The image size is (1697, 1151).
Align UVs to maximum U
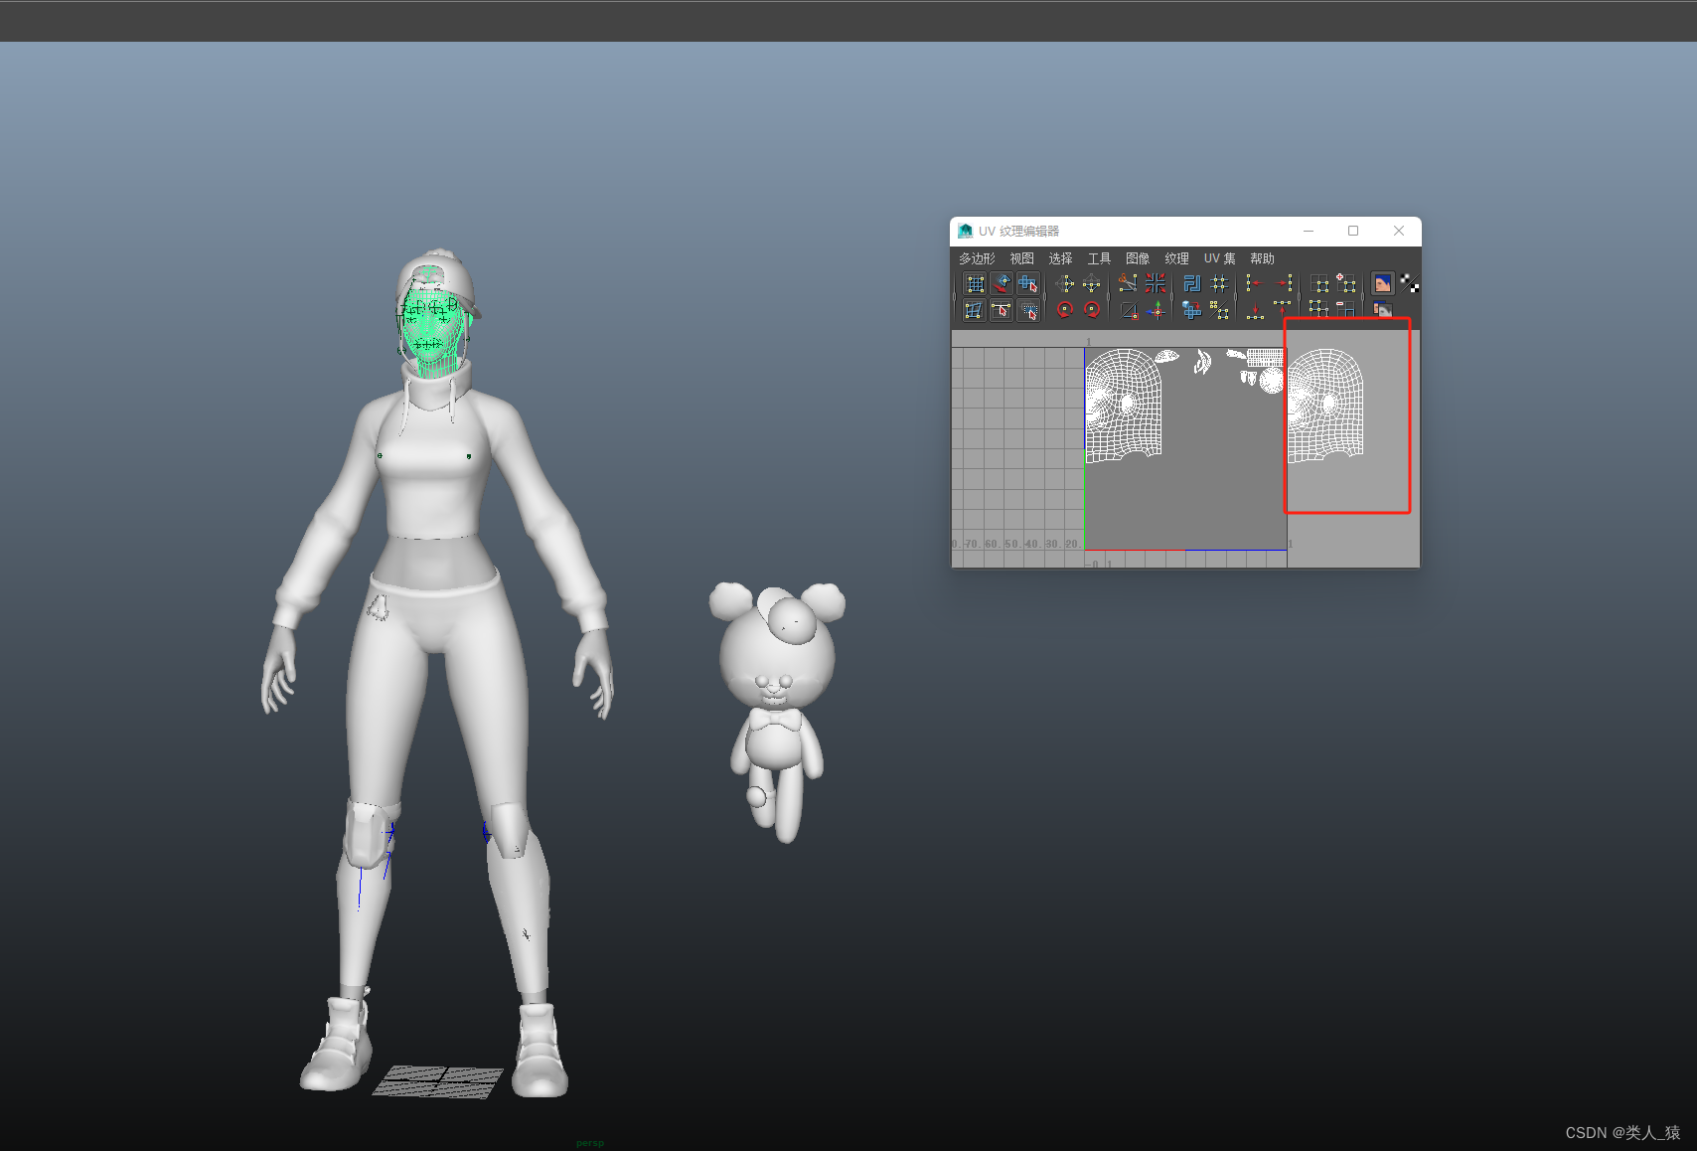[x=1283, y=283]
